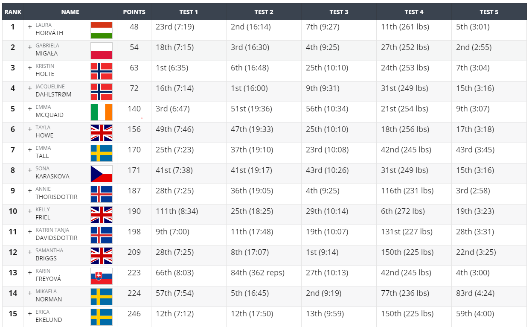Click Gabriela Migała's Polish flag icon
The image size is (529, 327).
pyautogui.click(x=102, y=51)
